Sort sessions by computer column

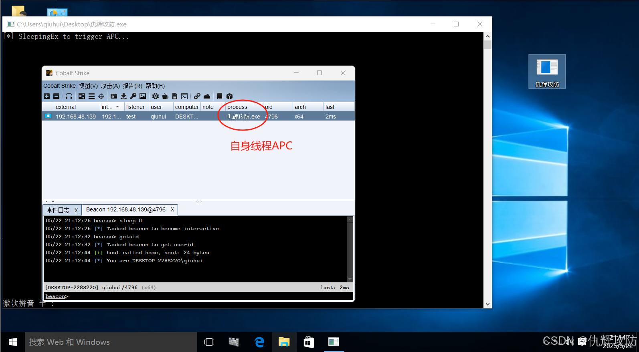[187, 107]
